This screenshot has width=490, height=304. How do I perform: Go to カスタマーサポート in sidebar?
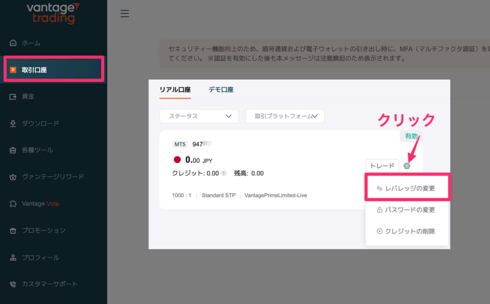click(49, 284)
